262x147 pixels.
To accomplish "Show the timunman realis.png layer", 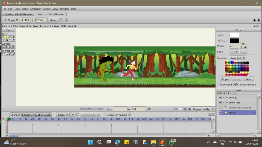I will (220, 108).
